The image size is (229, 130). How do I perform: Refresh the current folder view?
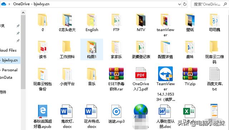[x=185, y=4]
